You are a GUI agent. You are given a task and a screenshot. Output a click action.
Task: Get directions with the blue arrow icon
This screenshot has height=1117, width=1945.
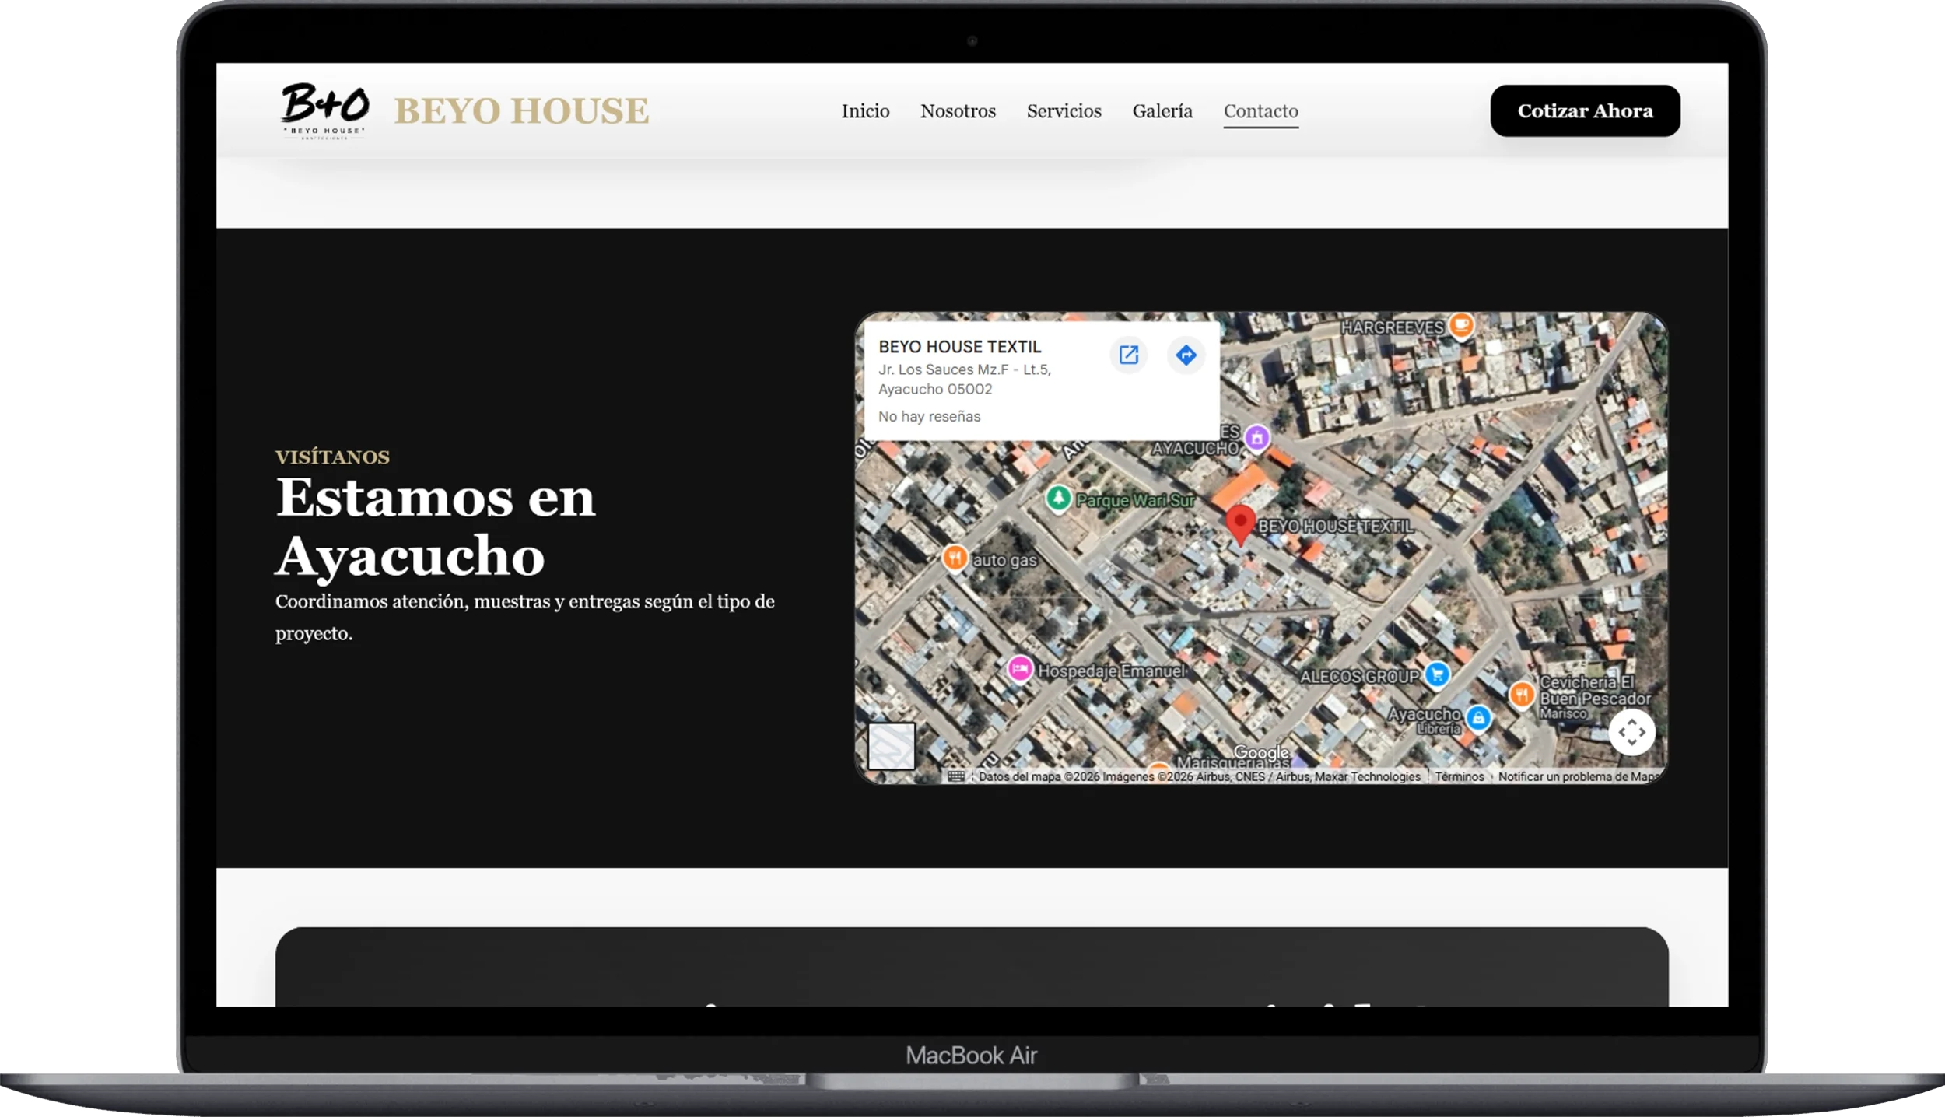pyautogui.click(x=1186, y=355)
